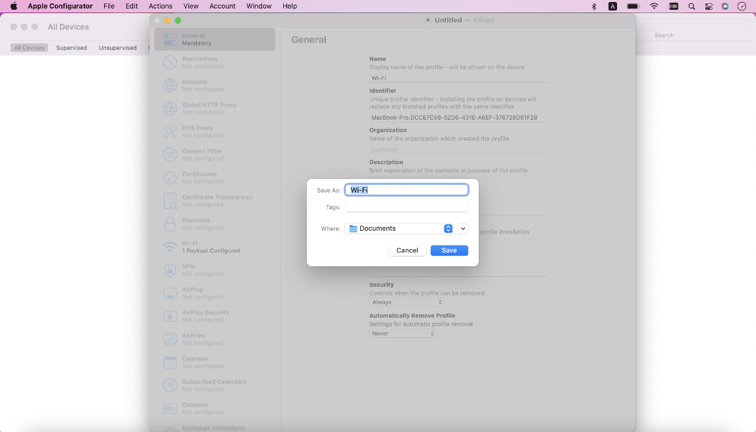Switch to the All Devices tab
Screen dimensions: 756x432
(30, 48)
